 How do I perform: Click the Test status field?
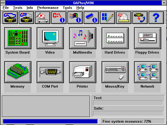click(128, 103)
